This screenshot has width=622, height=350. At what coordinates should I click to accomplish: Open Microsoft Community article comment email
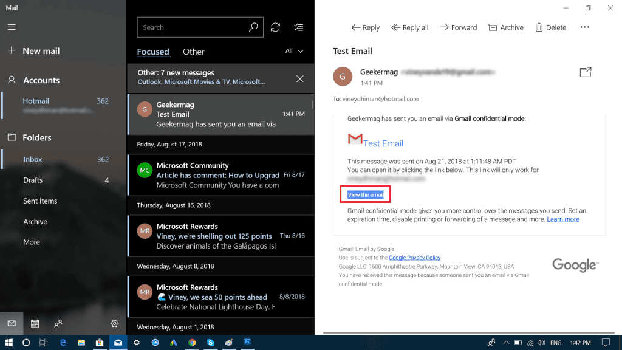tap(220, 175)
